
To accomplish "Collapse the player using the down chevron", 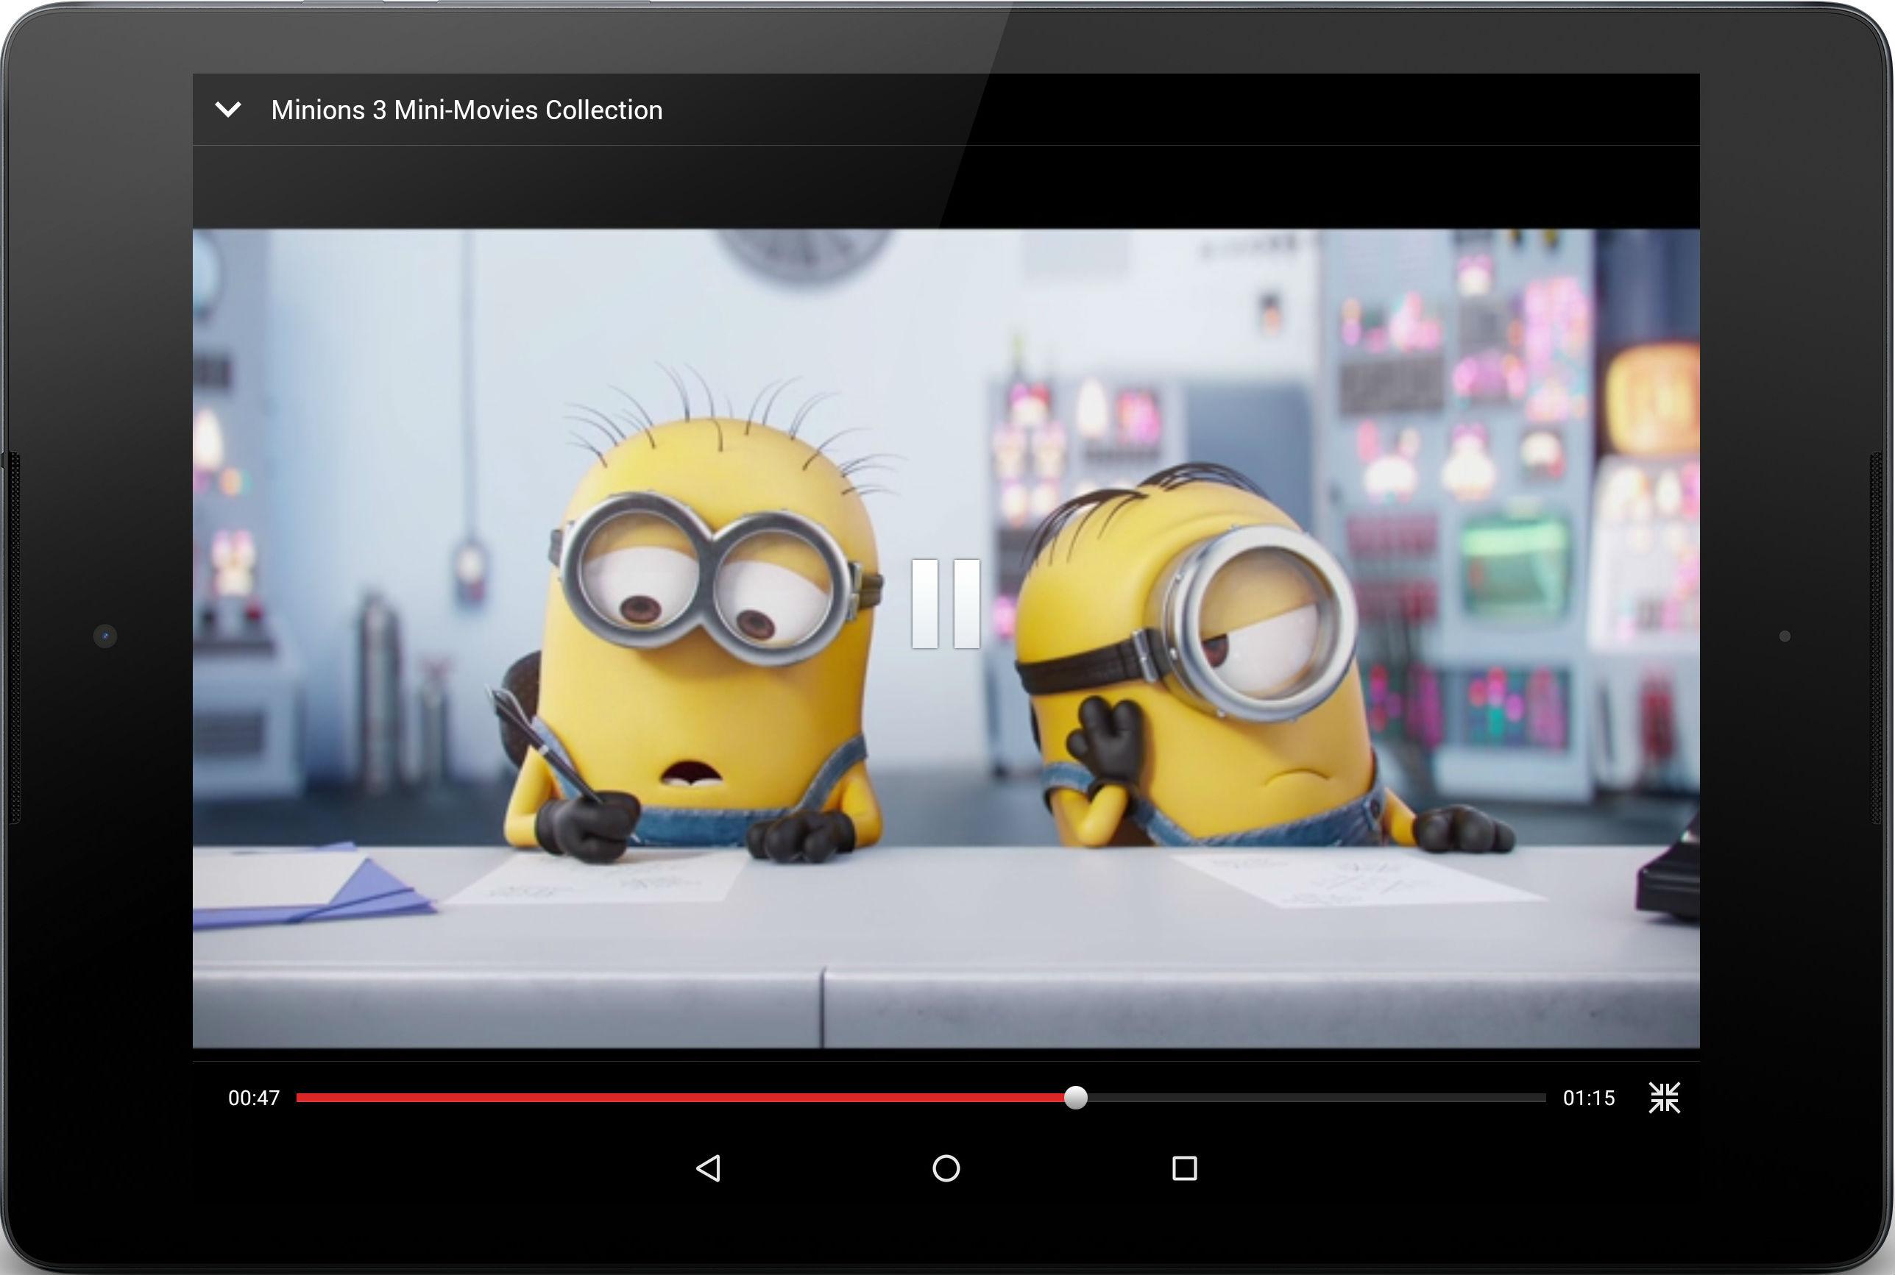I will pyautogui.click(x=227, y=109).
